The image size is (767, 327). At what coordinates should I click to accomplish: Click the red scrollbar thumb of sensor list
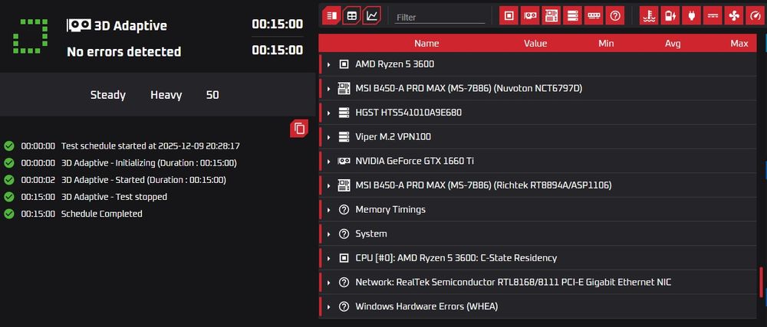pyautogui.click(x=761, y=282)
